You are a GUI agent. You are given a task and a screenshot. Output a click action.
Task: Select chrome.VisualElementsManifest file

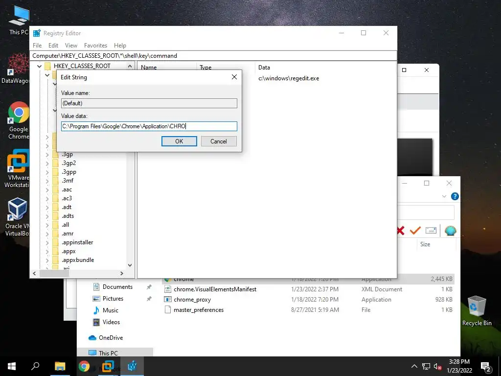(x=215, y=289)
